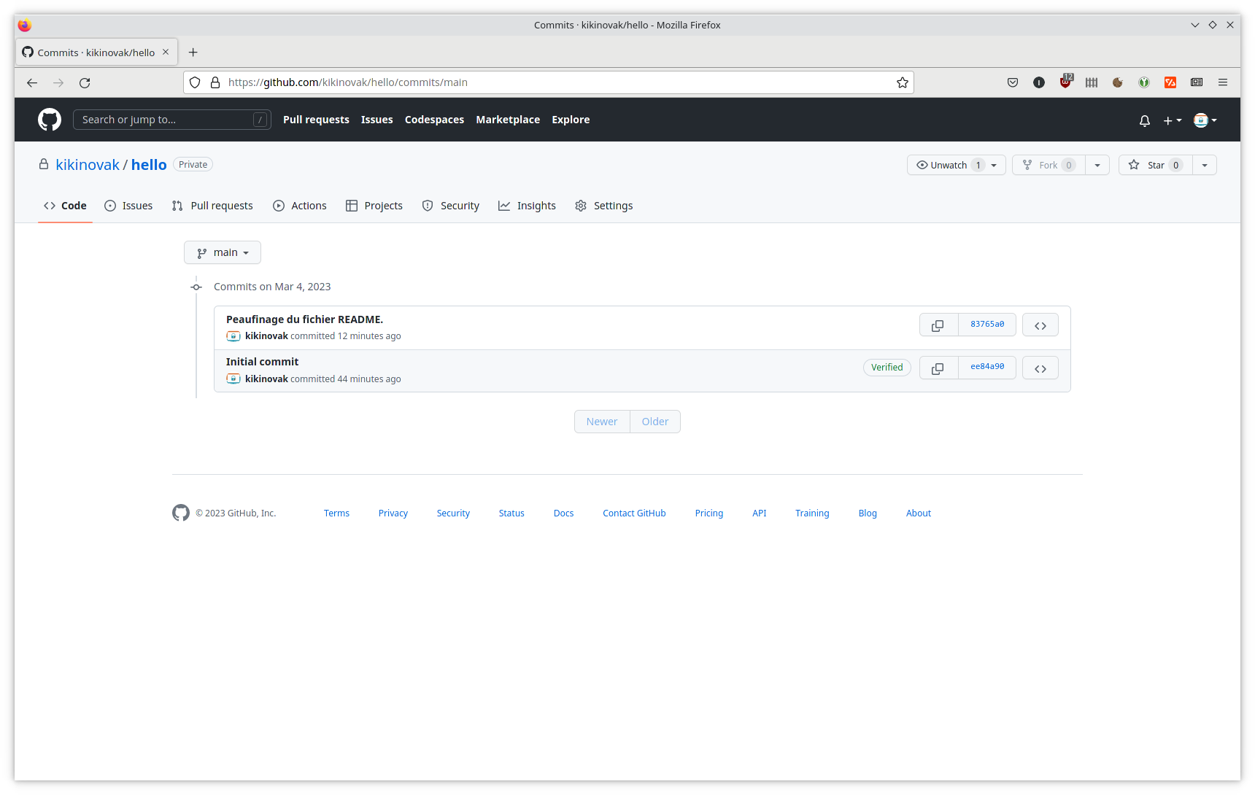Open Pull requests in top navigation

[316, 120]
